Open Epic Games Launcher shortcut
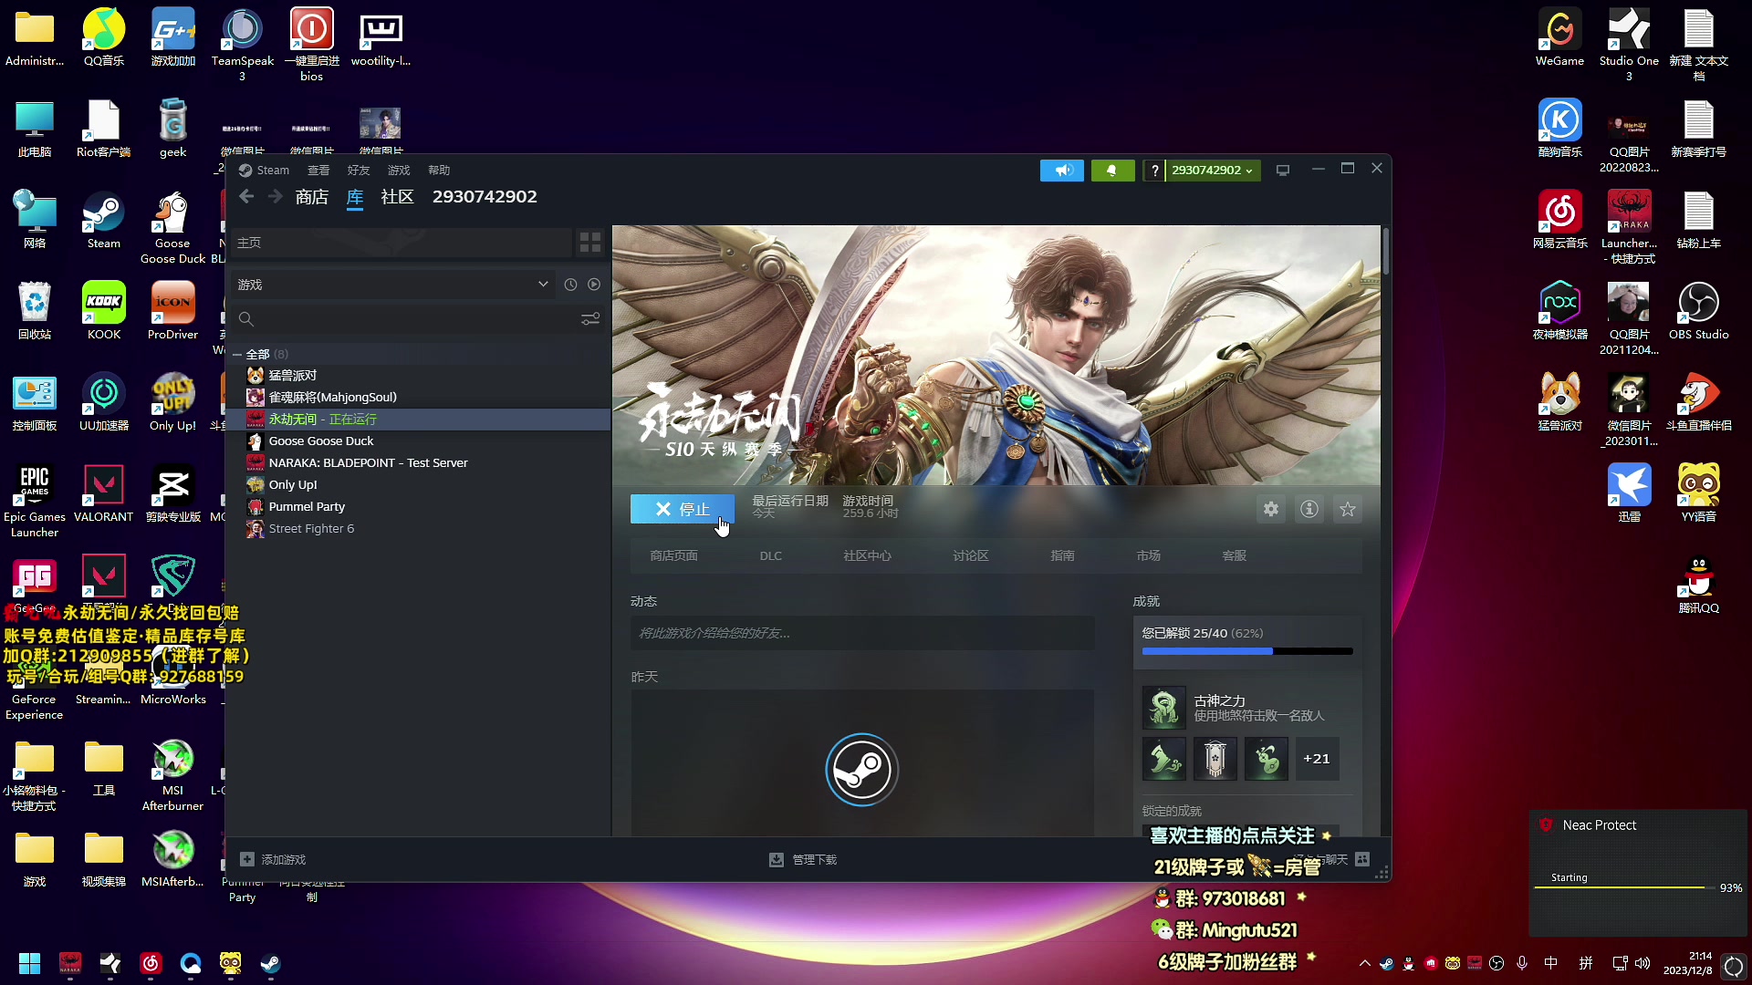Viewport: 1752px width, 985px height. click(35, 502)
